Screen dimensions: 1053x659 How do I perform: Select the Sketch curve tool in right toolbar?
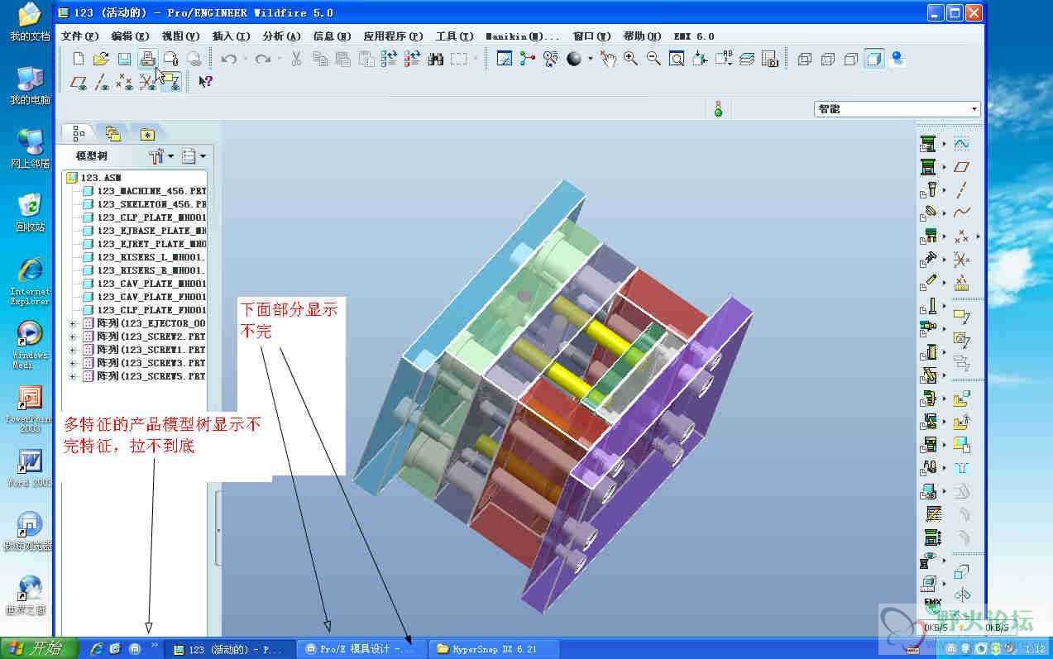[961, 143]
